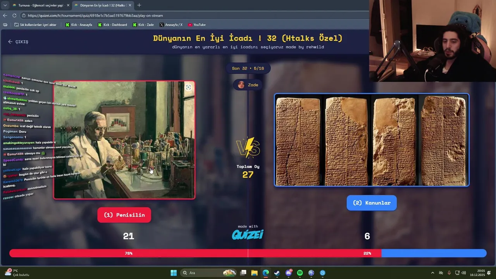Open Steam from the taskbar
The image size is (496, 279).
[277, 273]
